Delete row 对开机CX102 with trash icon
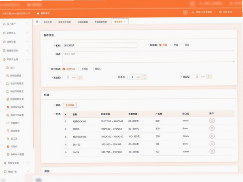 pos(212,121)
